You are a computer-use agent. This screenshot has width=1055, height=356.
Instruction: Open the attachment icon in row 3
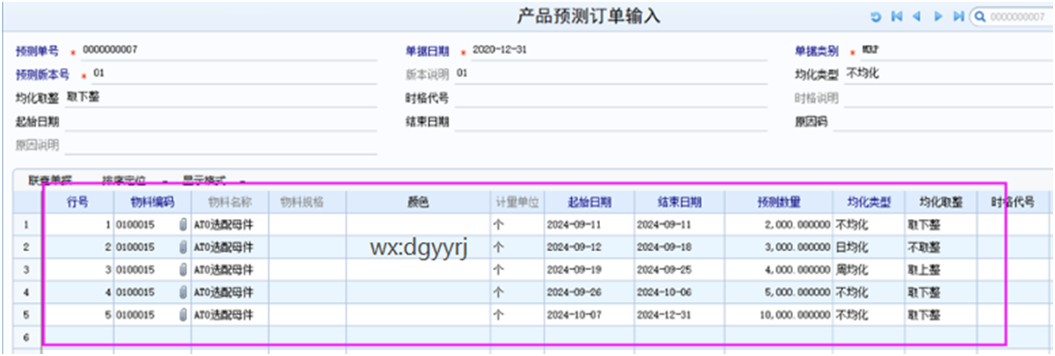(183, 270)
